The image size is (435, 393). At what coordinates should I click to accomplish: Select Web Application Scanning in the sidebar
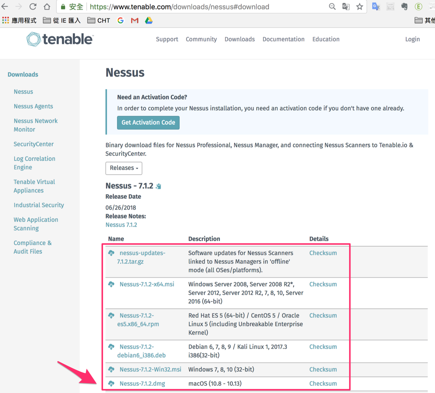[36, 224]
